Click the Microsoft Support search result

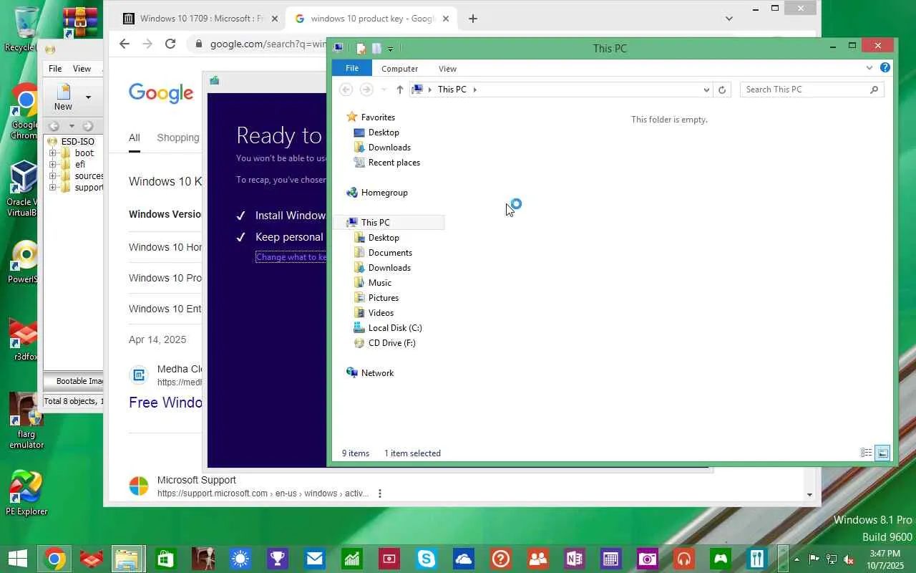[x=196, y=480]
